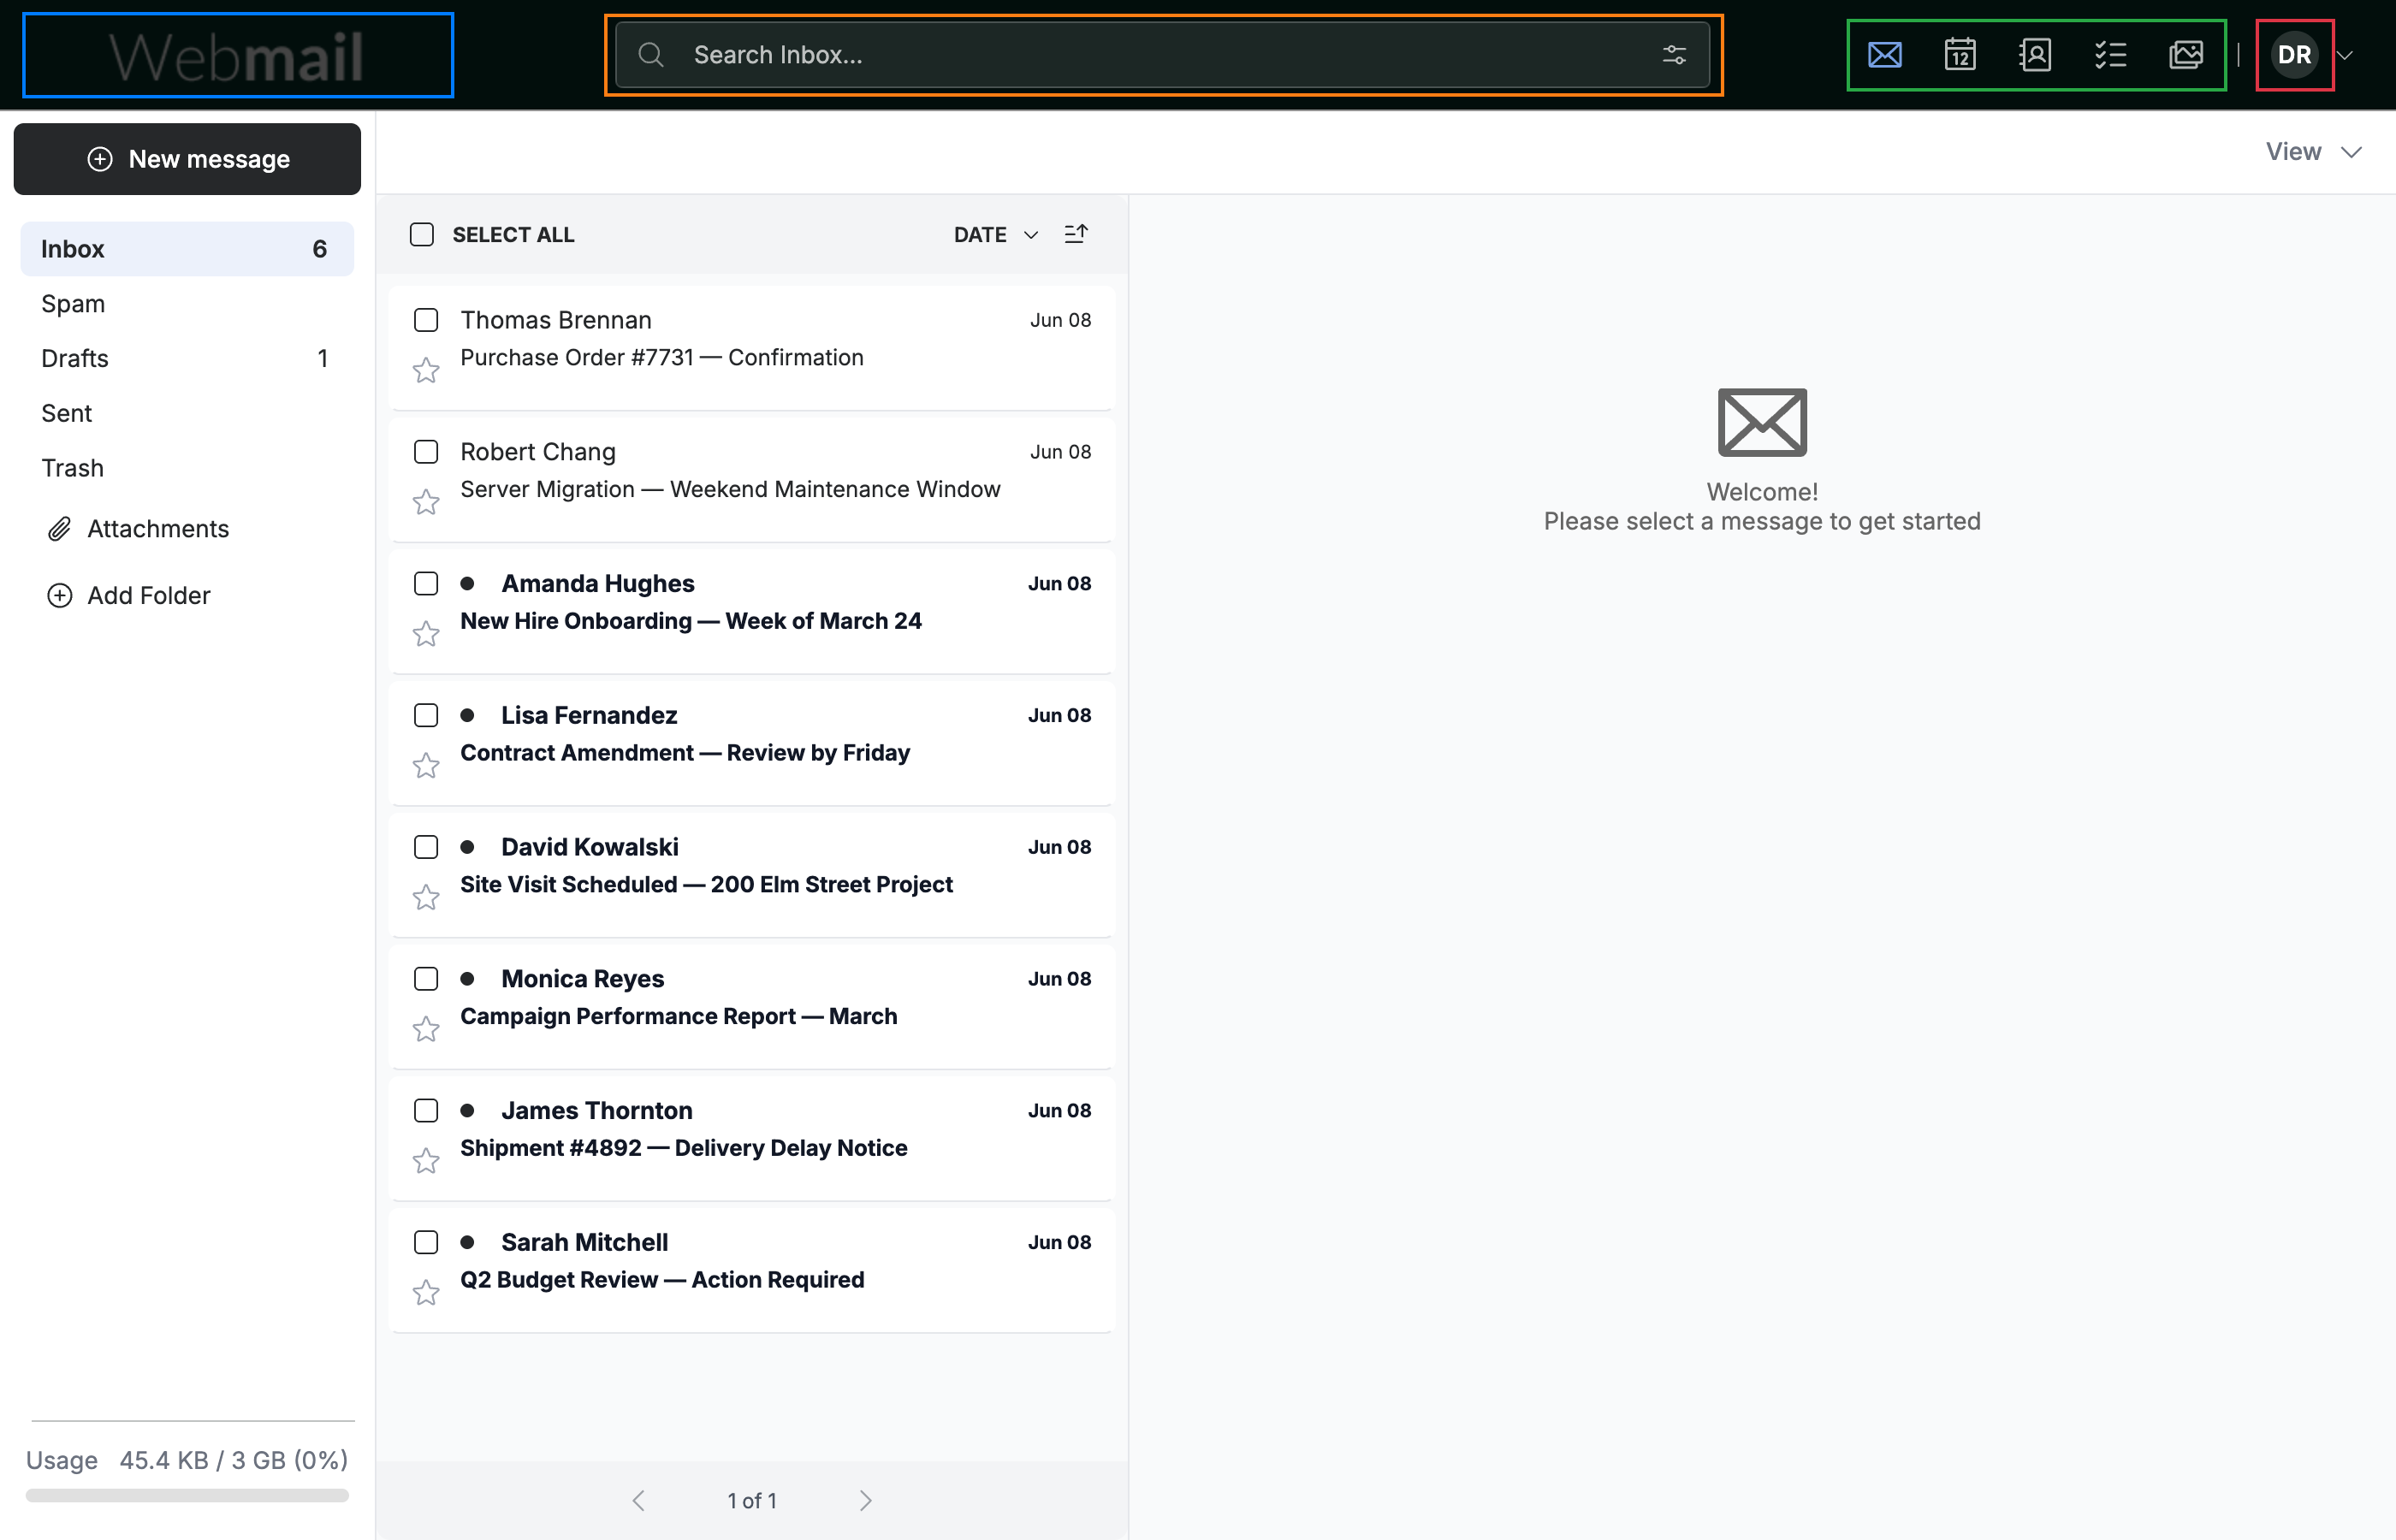Open the Mail app icon in header
The height and width of the screenshot is (1540, 2396).
(1884, 55)
